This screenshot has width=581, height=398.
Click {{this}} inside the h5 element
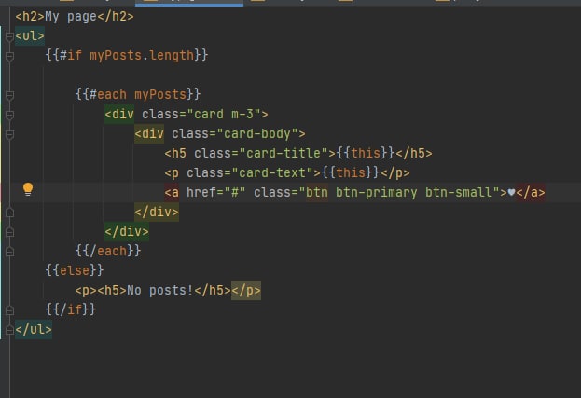(x=366, y=153)
